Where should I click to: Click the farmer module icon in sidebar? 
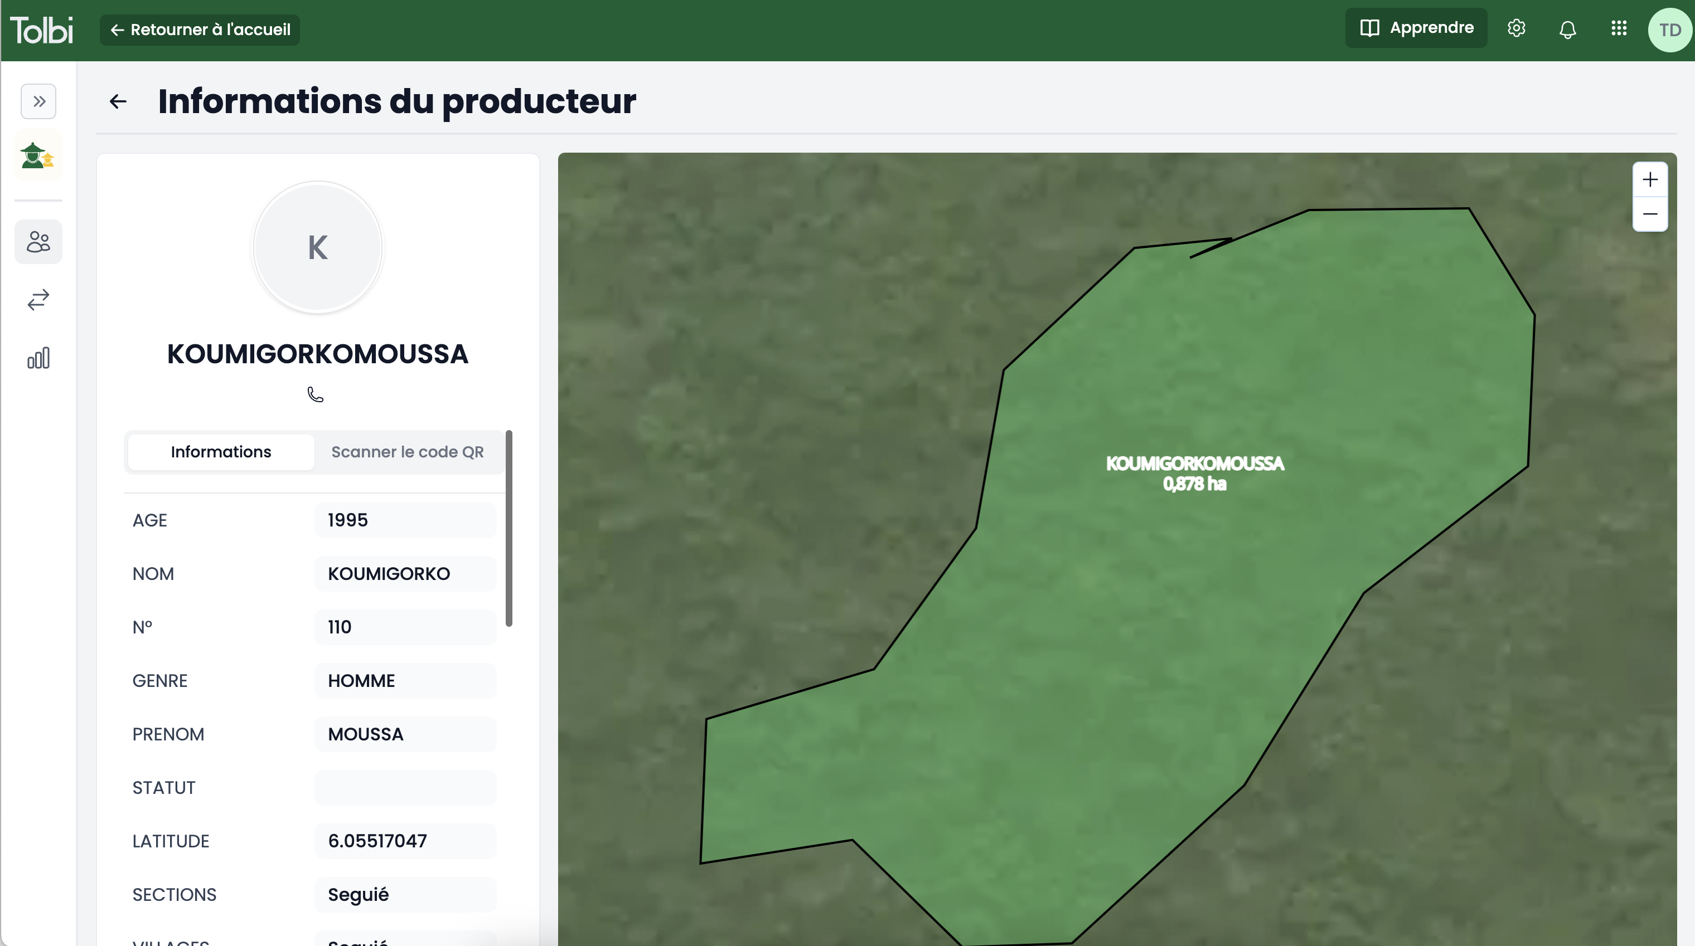pyautogui.click(x=38, y=156)
